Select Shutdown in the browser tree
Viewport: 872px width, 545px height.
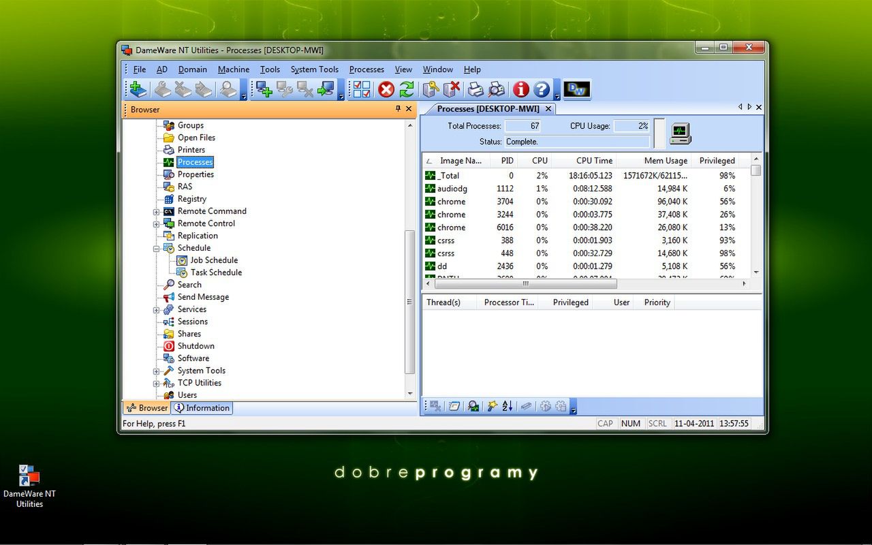[x=196, y=346]
